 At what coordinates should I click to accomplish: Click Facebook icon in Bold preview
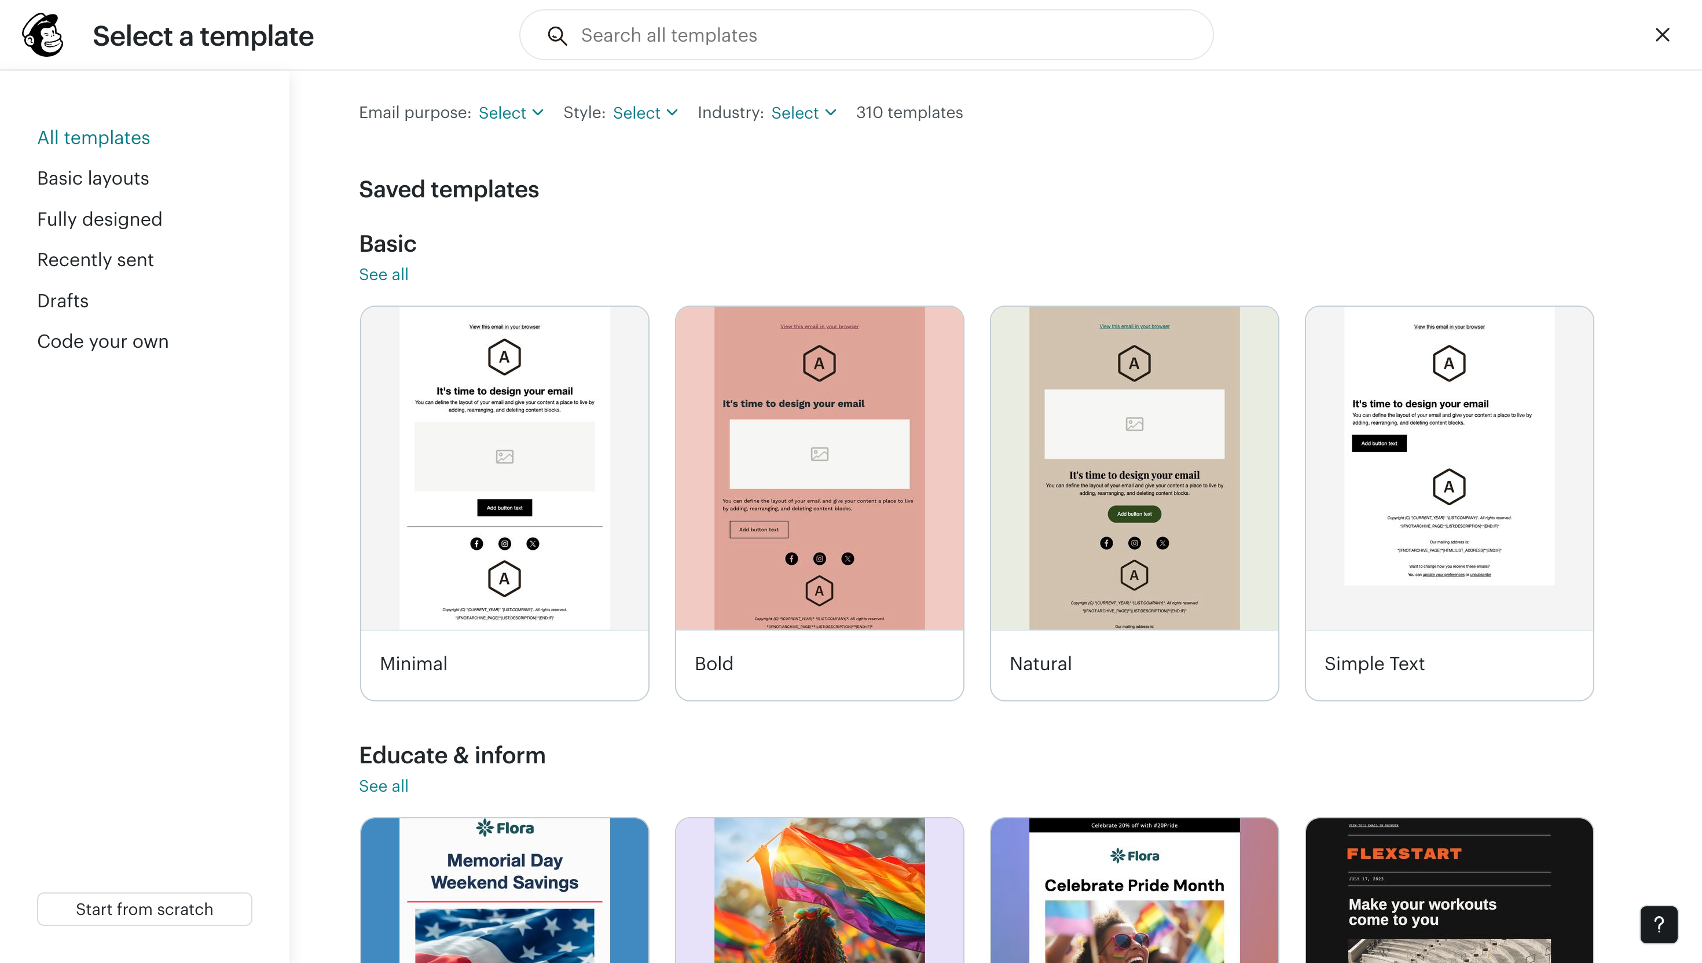tap(791, 559)
